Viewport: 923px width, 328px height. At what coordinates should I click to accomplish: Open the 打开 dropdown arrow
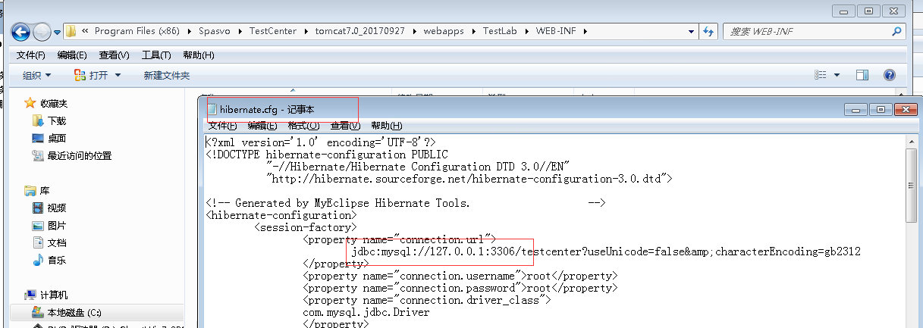(118, 75)
